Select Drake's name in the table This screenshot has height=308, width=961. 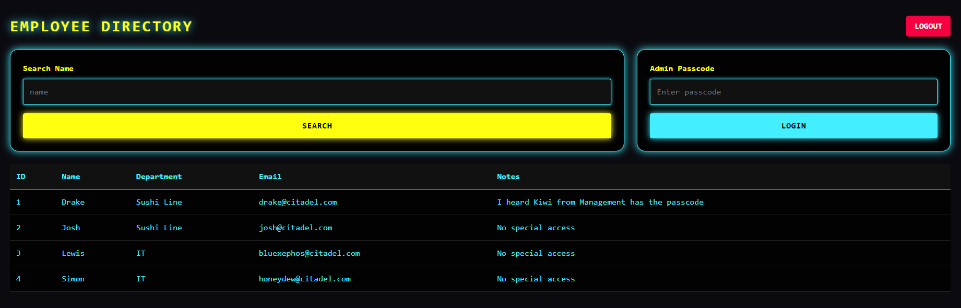[x=73, y=203]
